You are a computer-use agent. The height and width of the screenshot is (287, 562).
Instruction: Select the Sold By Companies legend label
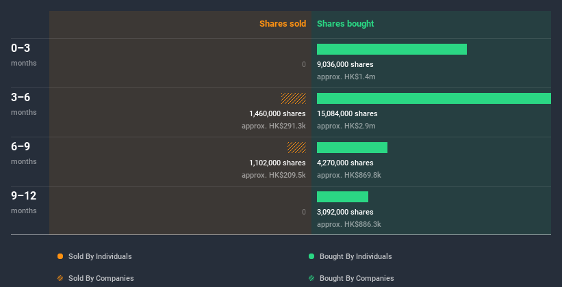101,278
